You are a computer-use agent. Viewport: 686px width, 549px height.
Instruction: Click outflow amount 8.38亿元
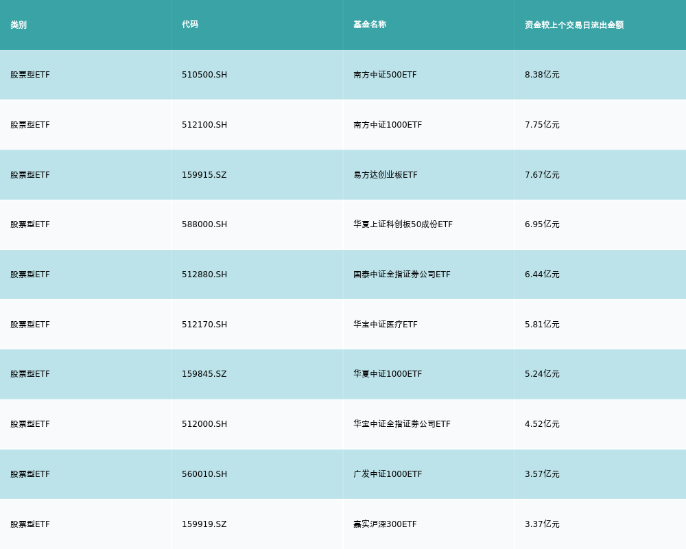542,75
